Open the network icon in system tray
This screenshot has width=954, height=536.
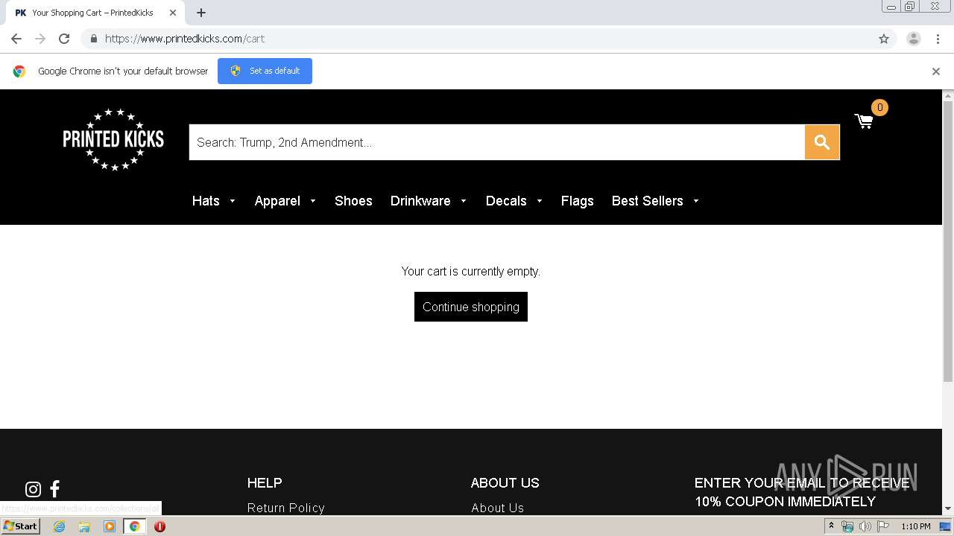847,526
